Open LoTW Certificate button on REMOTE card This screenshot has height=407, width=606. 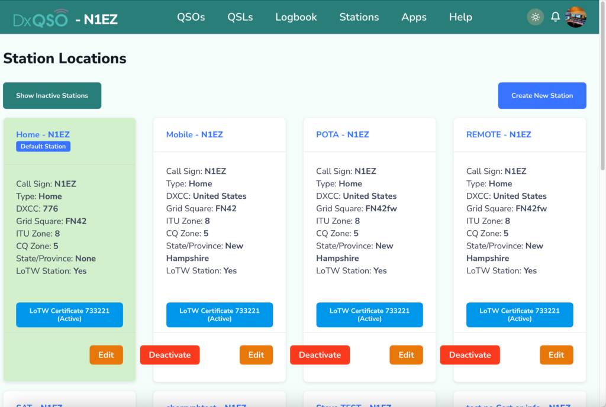520,315
